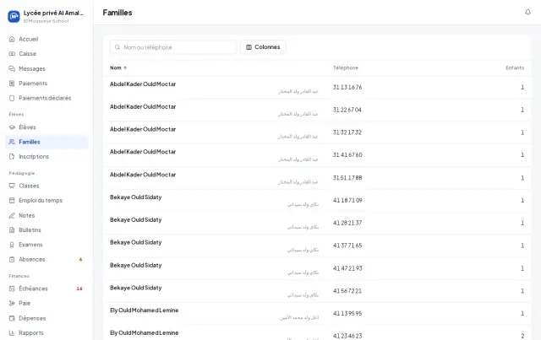Click the columns icon in Colonnes button
541x340 pixels.
[249, 47]
